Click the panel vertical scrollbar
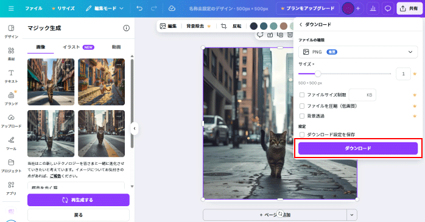The width and height of the screenshot is (425, 222). click(132, 103)
